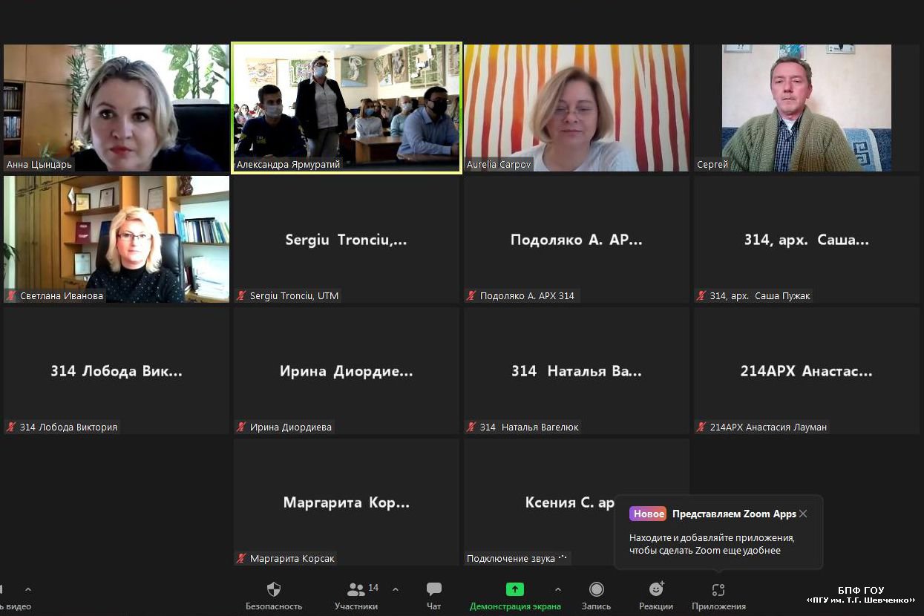Click name label Aurelia Carpov
The image size is (924, 616).
coord(499,165)
